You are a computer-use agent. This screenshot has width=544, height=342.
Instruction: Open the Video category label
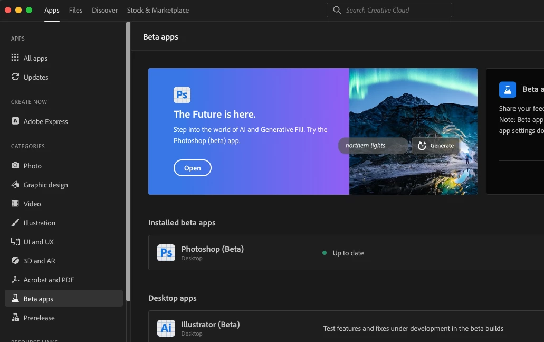click(32, 204)
